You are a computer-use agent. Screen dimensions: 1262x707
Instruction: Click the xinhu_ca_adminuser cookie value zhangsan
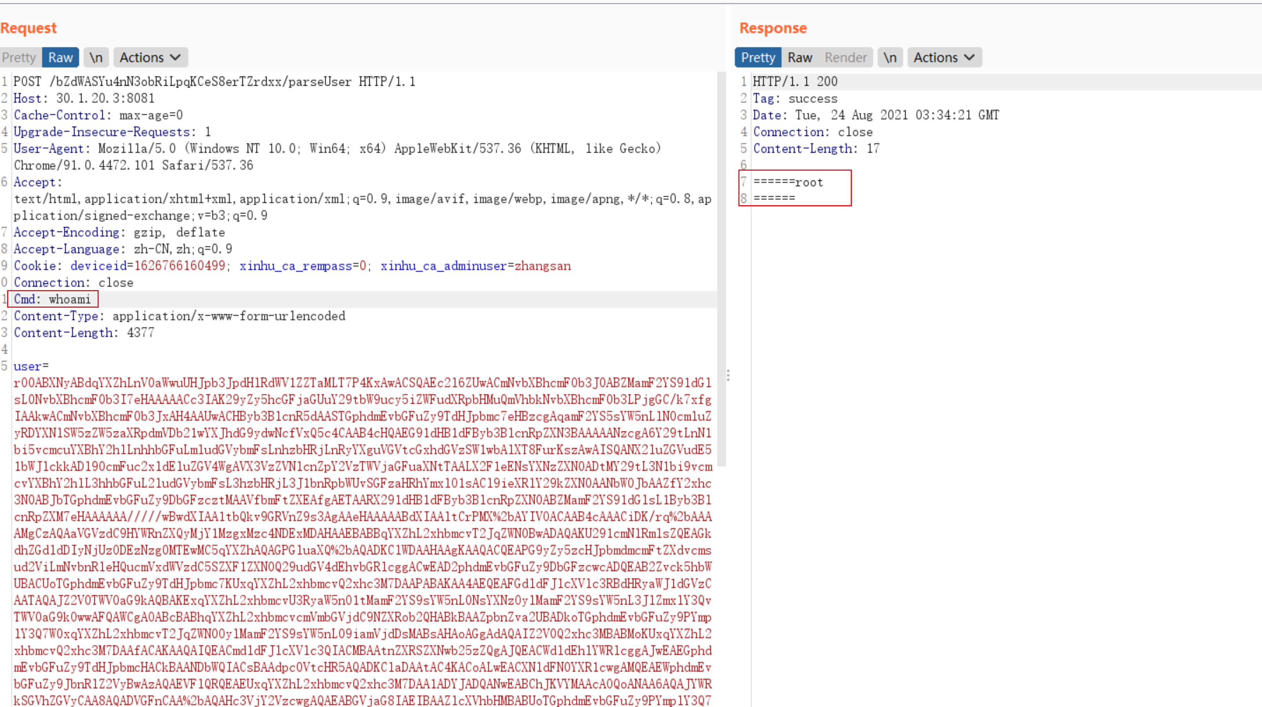542,266
